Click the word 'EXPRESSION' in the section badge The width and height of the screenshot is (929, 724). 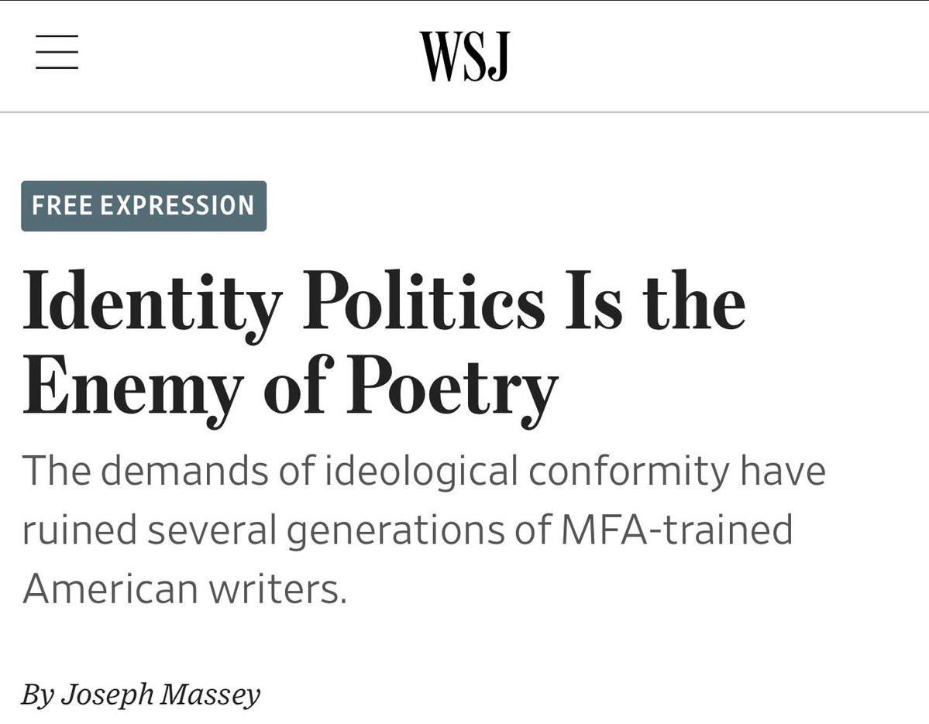pos(177,206)
